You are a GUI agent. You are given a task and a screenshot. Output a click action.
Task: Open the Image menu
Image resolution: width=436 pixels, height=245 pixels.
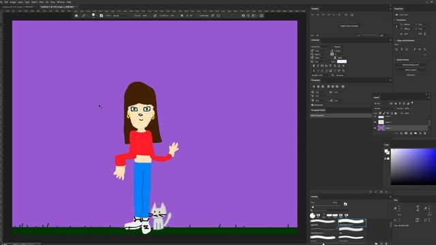(13, 2)
